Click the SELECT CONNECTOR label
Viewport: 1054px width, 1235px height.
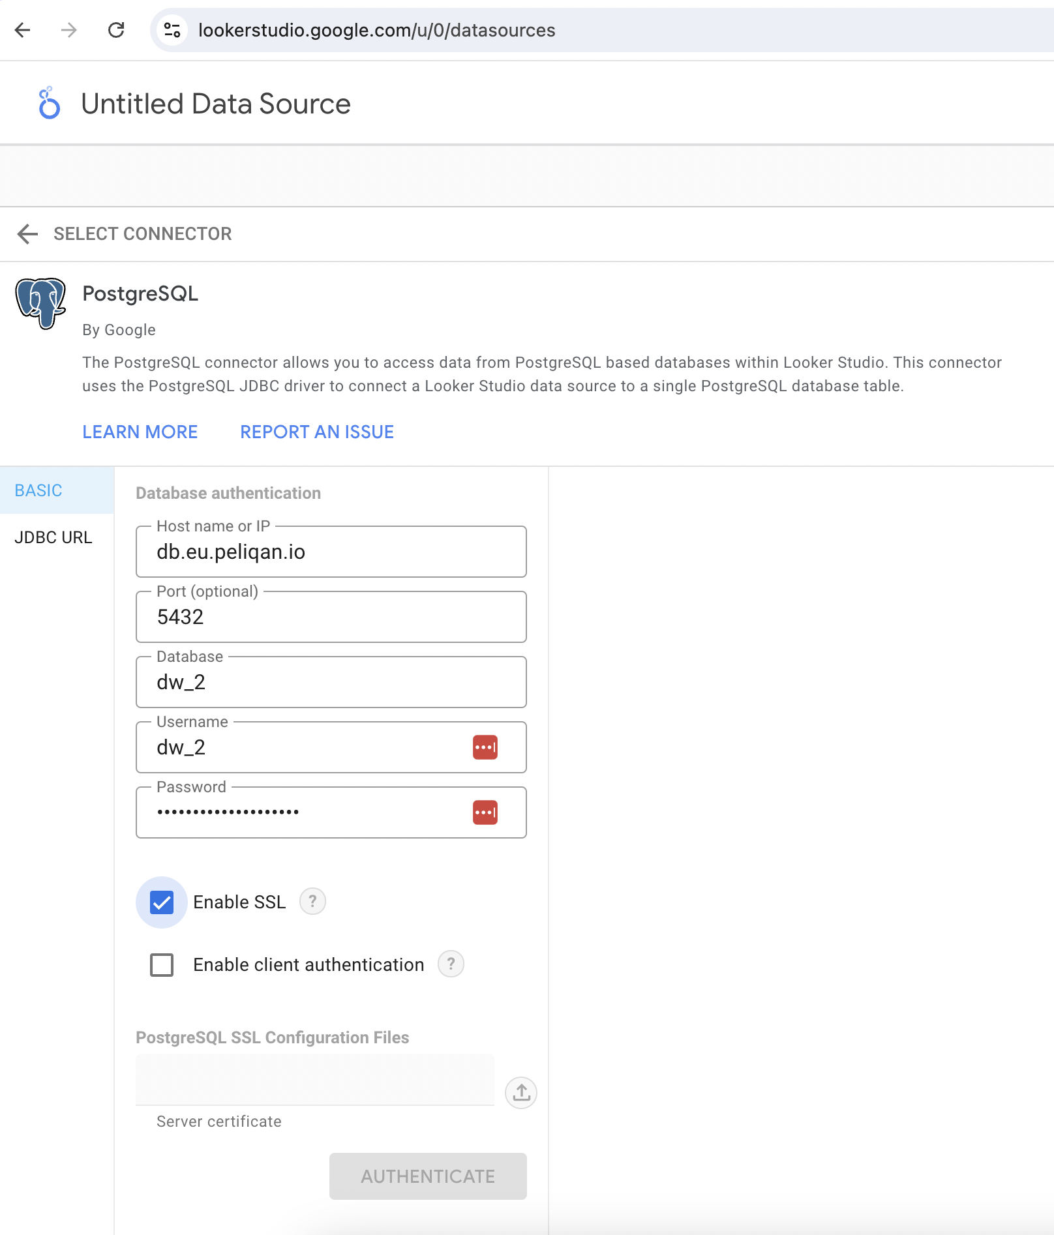click(143, 233)
